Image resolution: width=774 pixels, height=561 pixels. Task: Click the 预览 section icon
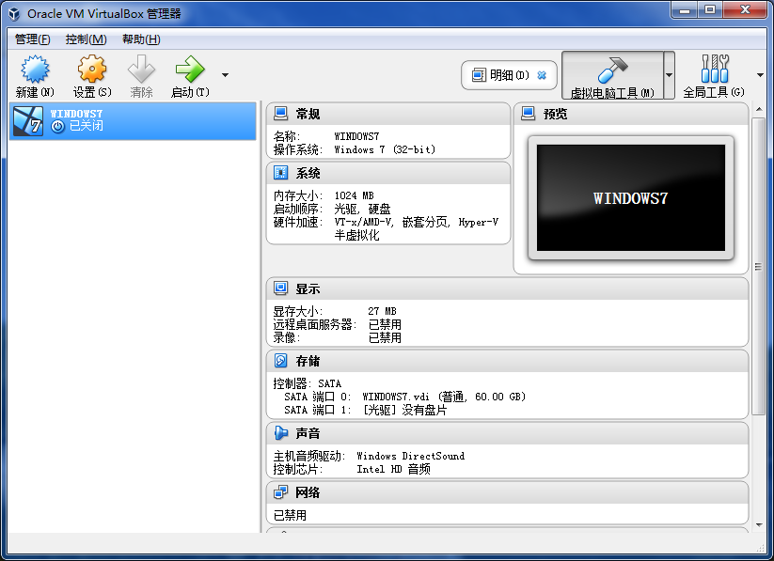point(529,114)
